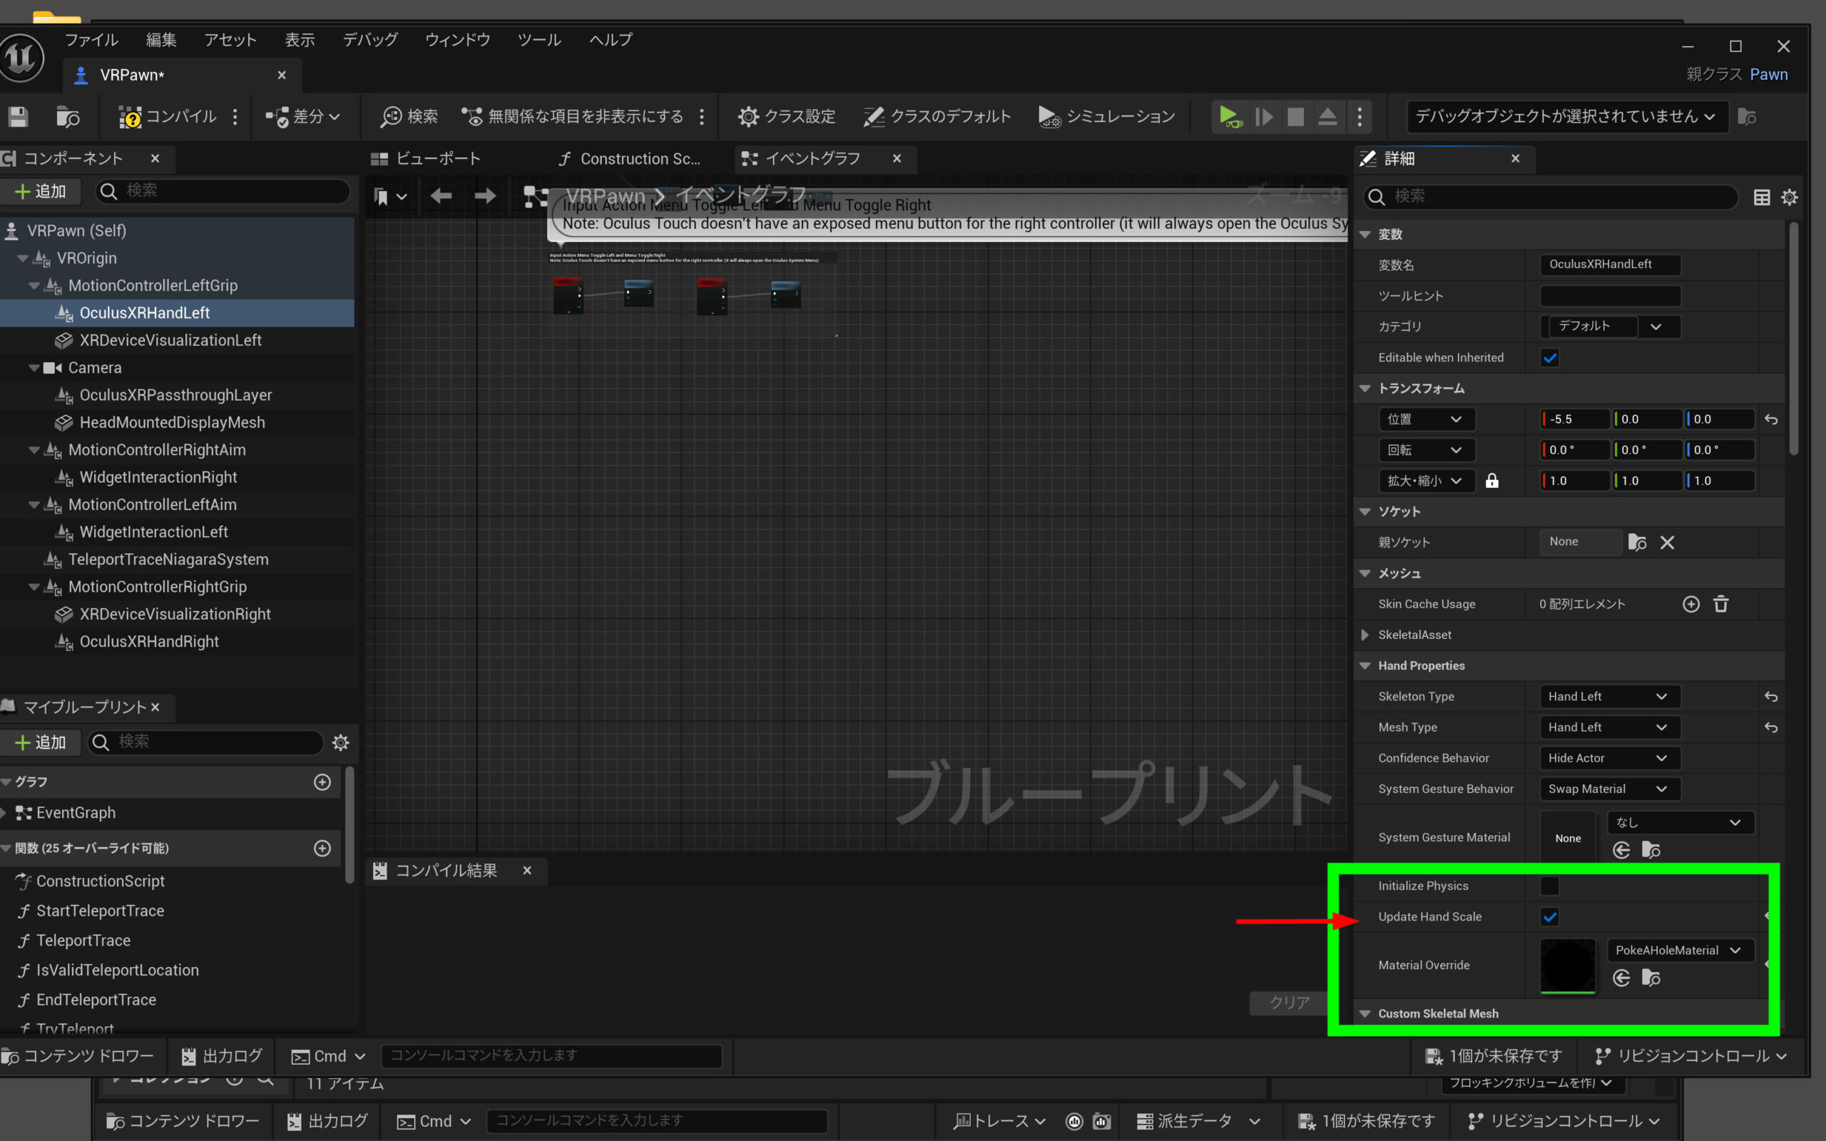Image resolution: width=1826 pixels, height=1141 pixels.
Task: Click the Material Override thumbnail swatch
Action: pos(1567,965)
